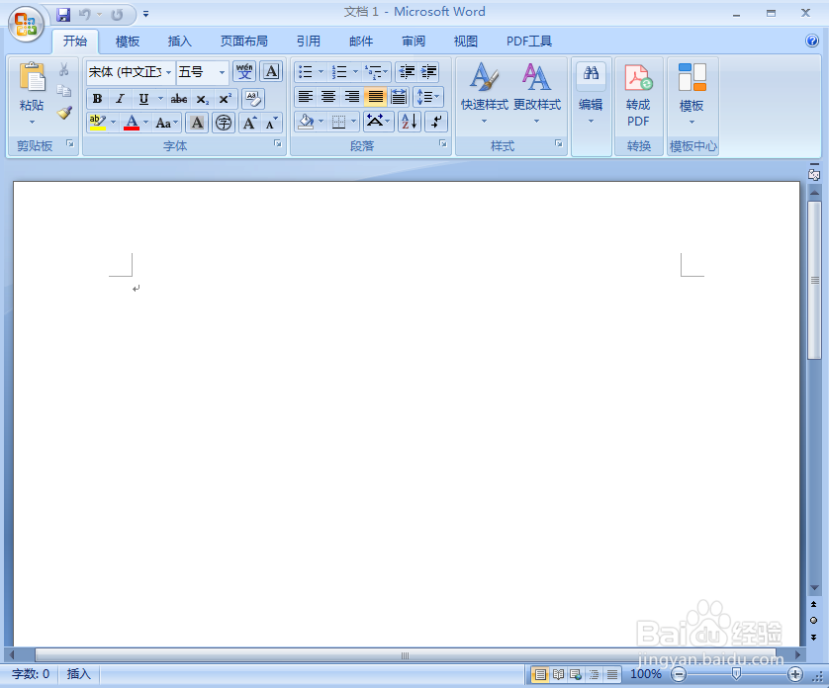Switch to web layout view
Viewport: 829px width, 688px height.
pos(576,674)
